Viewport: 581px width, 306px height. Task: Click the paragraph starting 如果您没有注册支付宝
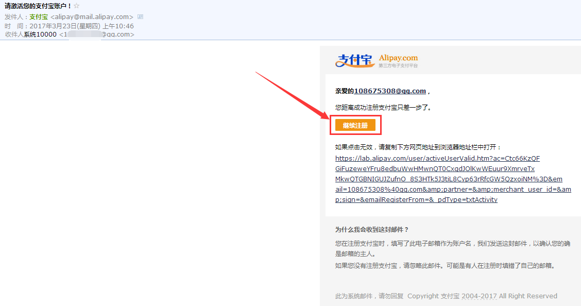pyautogui.click(x=445, y=266)
